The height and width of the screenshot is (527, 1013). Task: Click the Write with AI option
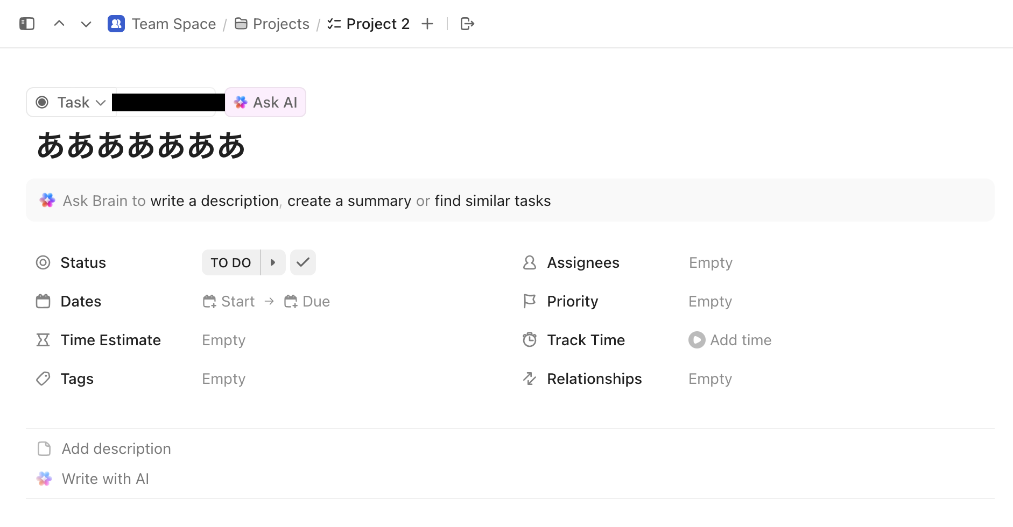[x=105, y=479]
